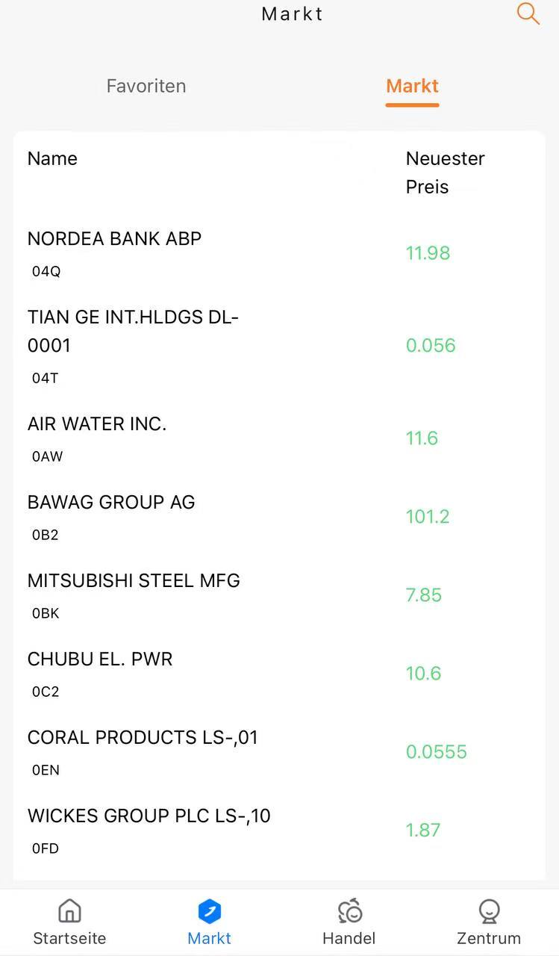This screenshot has width=559, height=956.
Task: Open the NORDEA BANK ABP stock
Action: [x=114, y=239]
